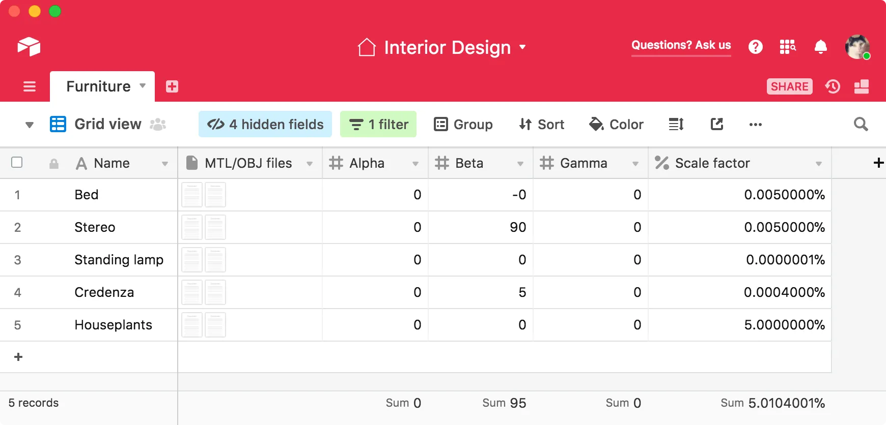The height and width of the screenshot is (425, 886).
Task: Open the hamburger tables list menu
Action: (x=30, y=86)
